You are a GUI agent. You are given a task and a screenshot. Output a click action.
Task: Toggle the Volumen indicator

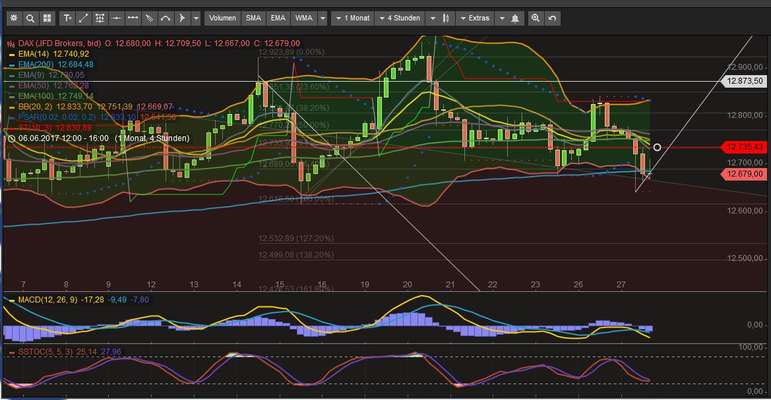point(222,18)
